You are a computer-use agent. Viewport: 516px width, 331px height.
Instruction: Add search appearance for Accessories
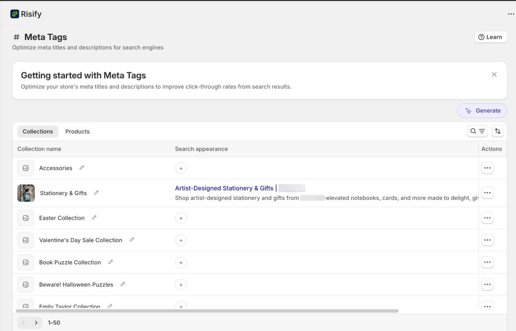[181, 168]
